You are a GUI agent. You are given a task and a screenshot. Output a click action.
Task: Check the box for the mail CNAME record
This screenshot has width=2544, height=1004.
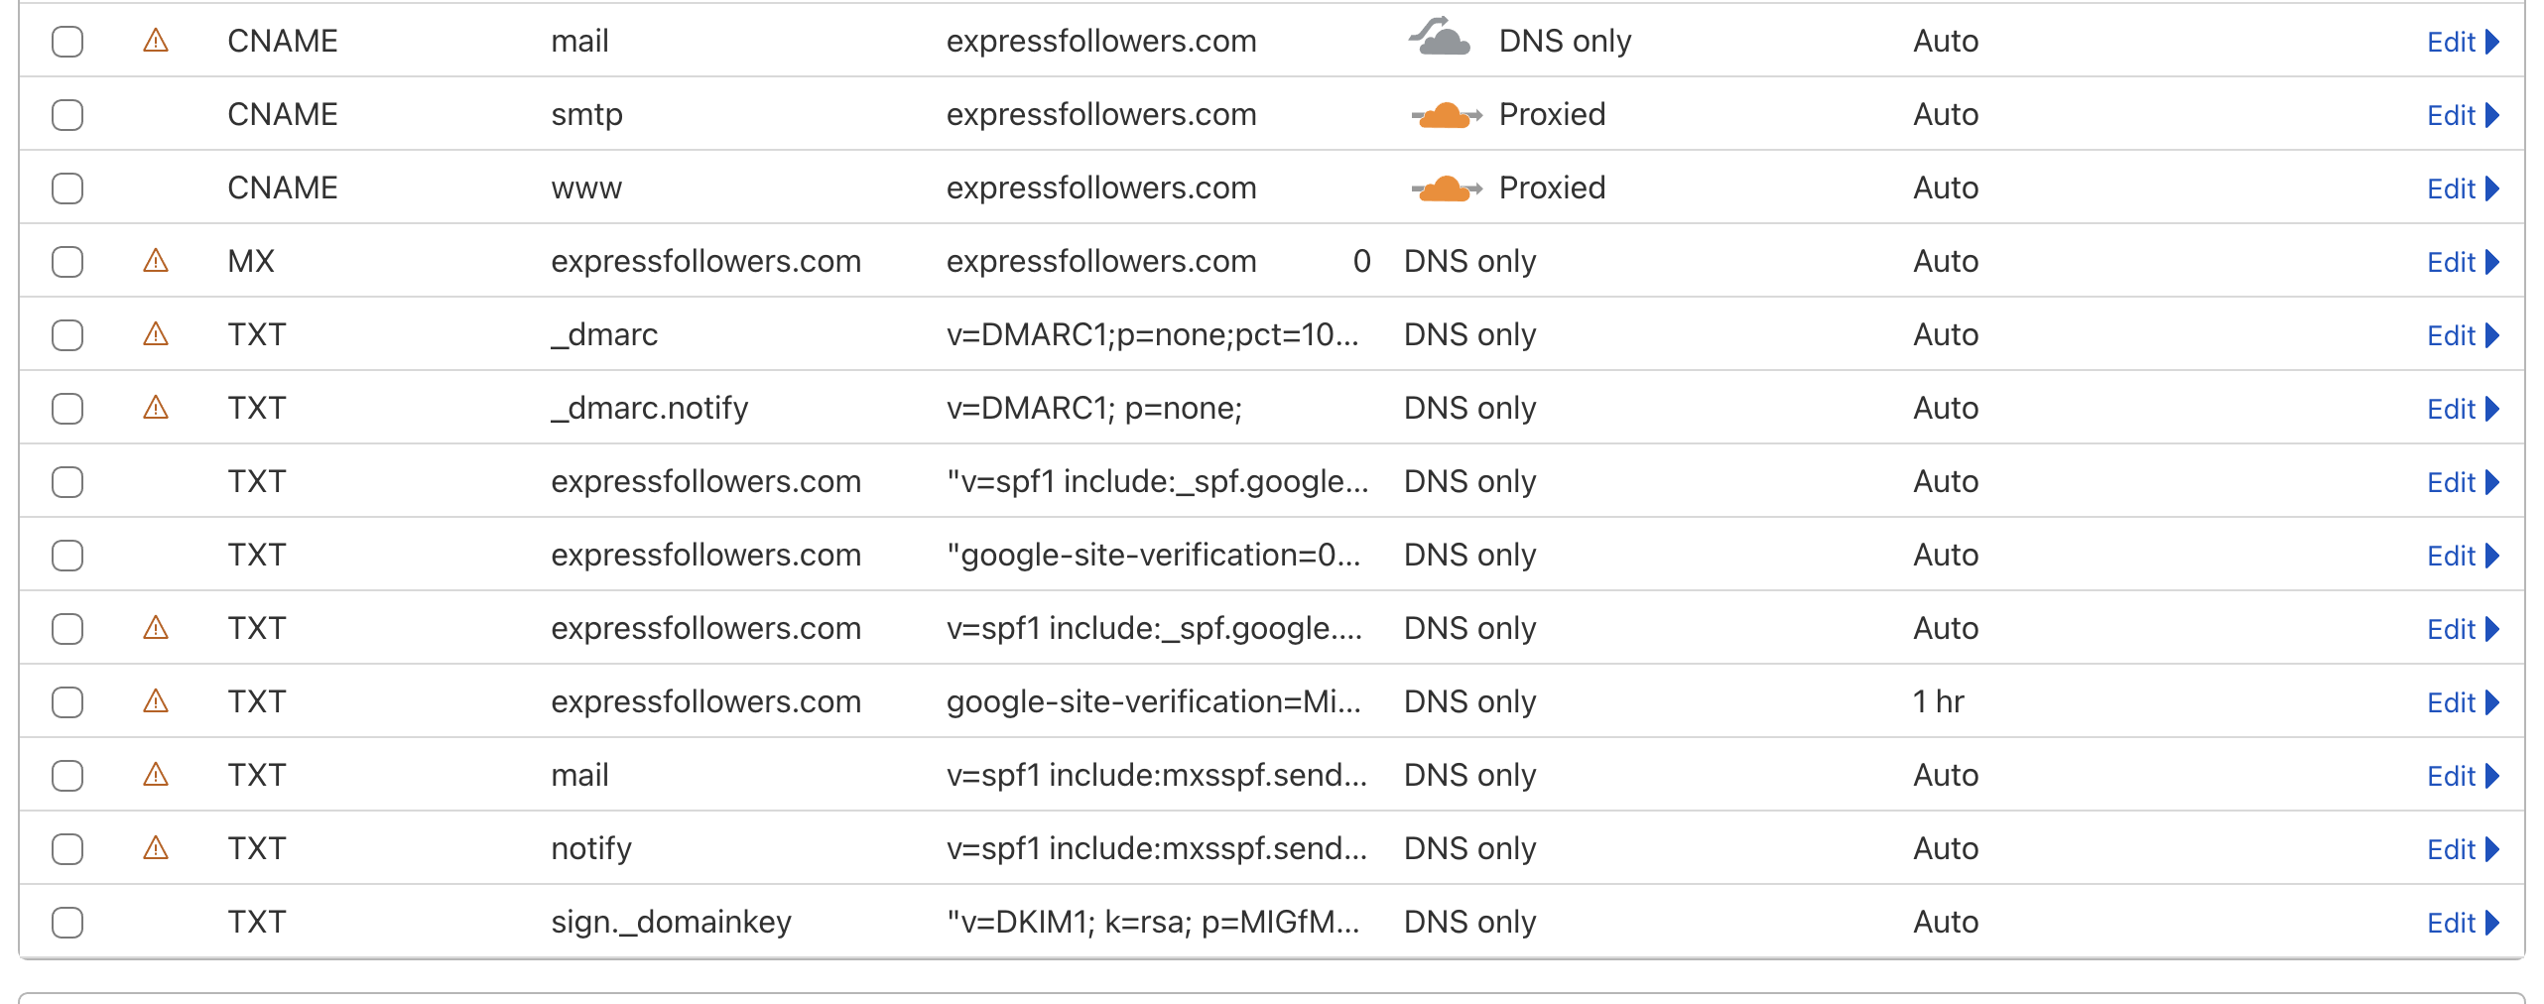67,42
